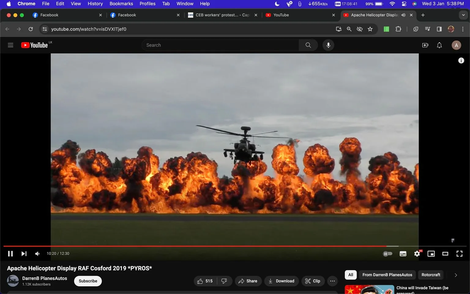This screenshot has width=470, height=294.
Task: Toggle the Chrome side panel
Action: pos(439,29)
